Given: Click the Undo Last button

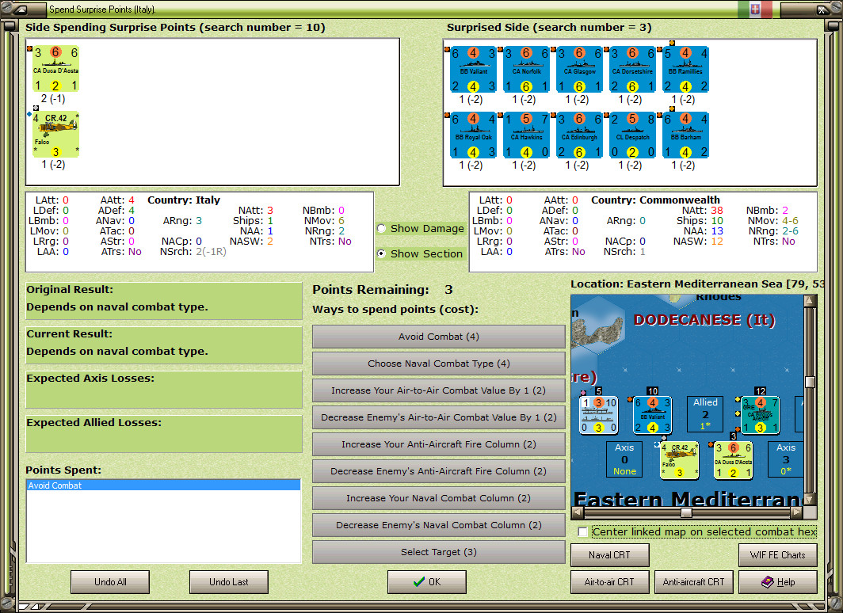Looking at the screenshot, I should (228, 582).
